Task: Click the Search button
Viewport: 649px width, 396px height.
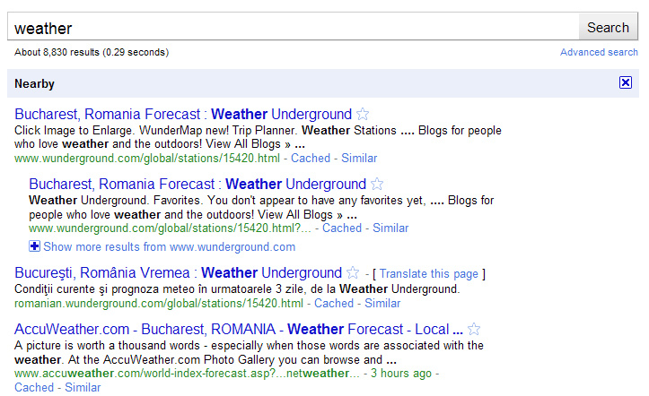Action: pos(608,27)
